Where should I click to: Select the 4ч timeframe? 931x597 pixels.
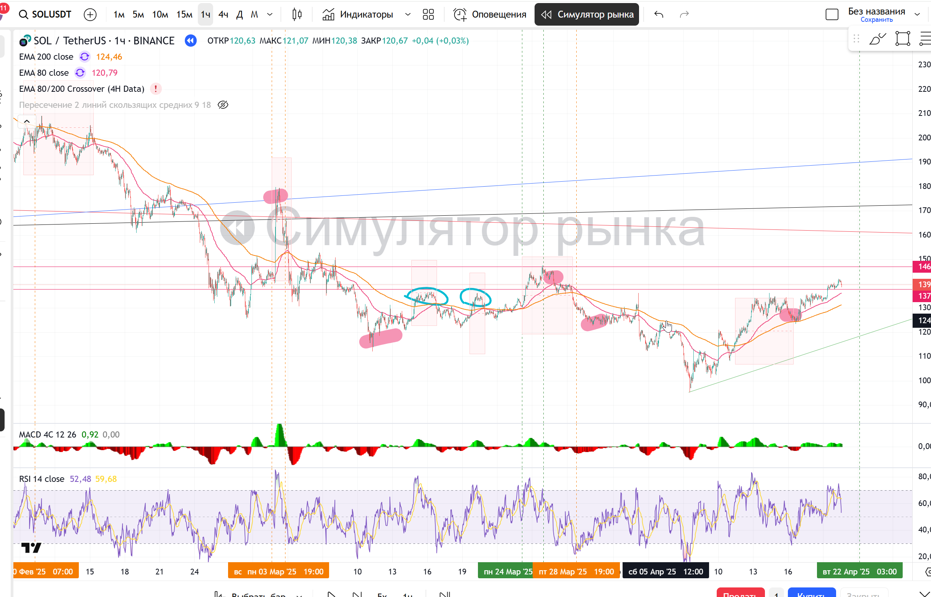(x=223, y=15)
